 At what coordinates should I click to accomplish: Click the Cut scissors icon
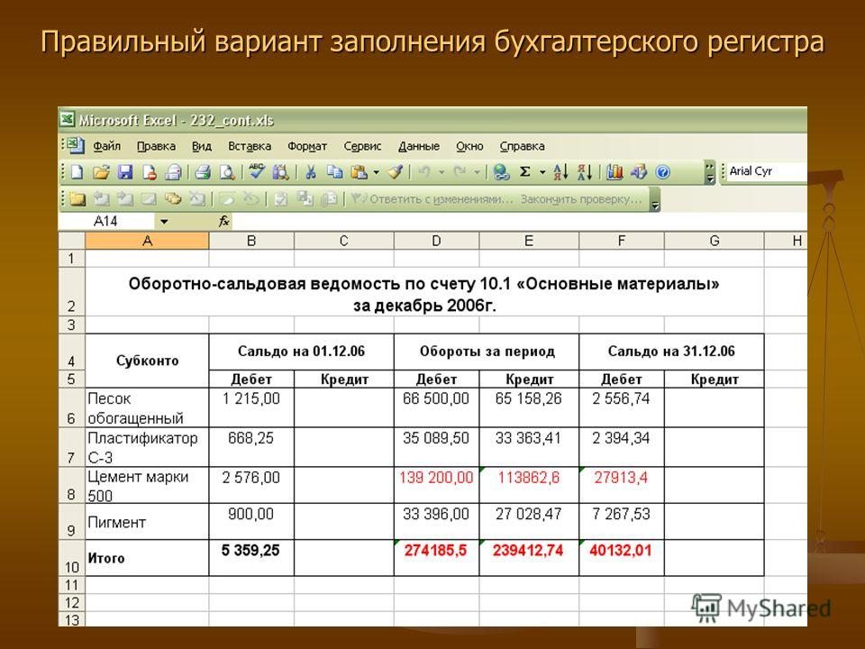pos(311,172)
